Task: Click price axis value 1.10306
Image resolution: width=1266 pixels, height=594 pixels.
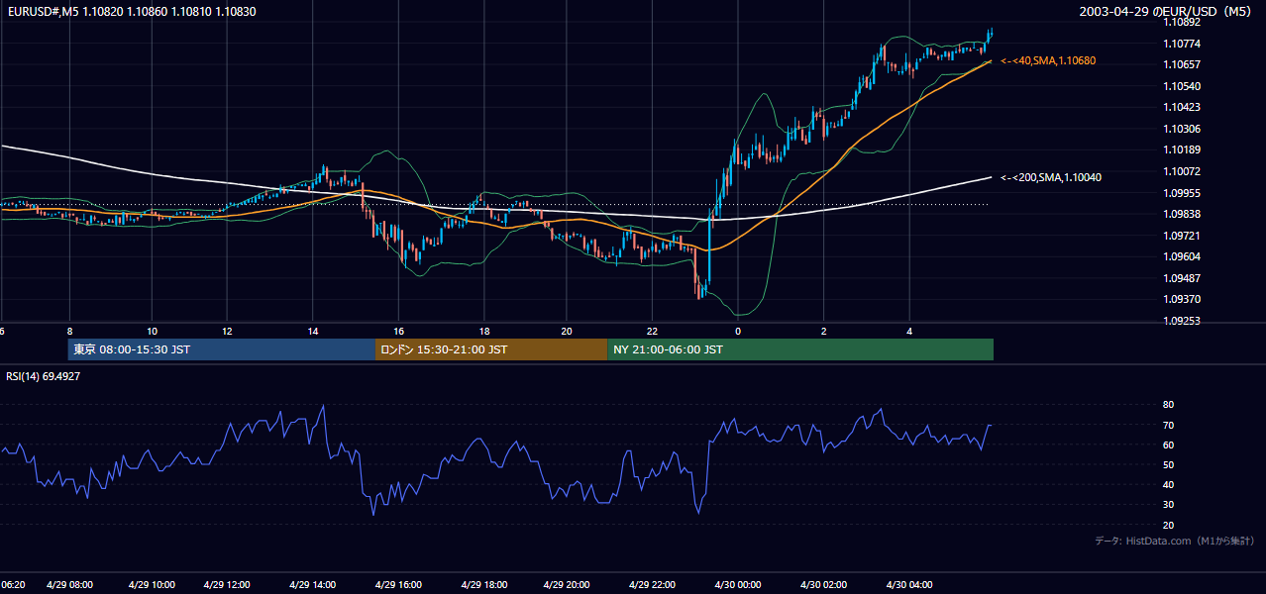Action: coord(1181,129)
